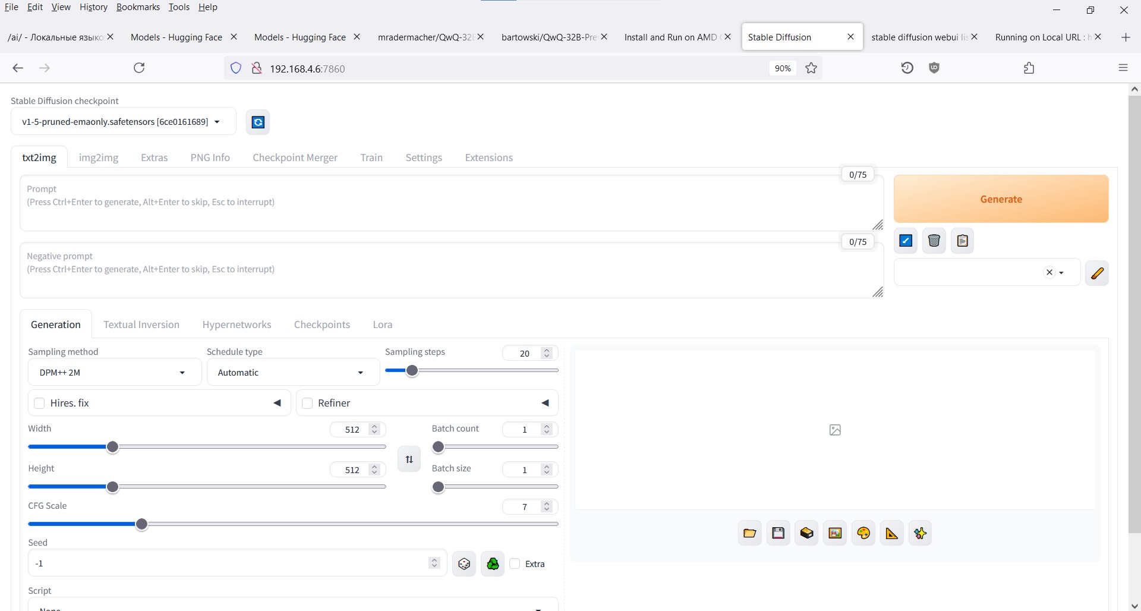The width and height of the screenshot is (1141, 611).
Task: Click image placeholder icon in output
Action: 835,430
